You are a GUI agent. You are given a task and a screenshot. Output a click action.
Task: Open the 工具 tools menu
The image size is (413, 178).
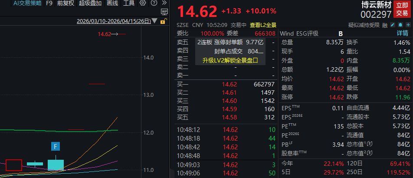click(x=129, y=3)
